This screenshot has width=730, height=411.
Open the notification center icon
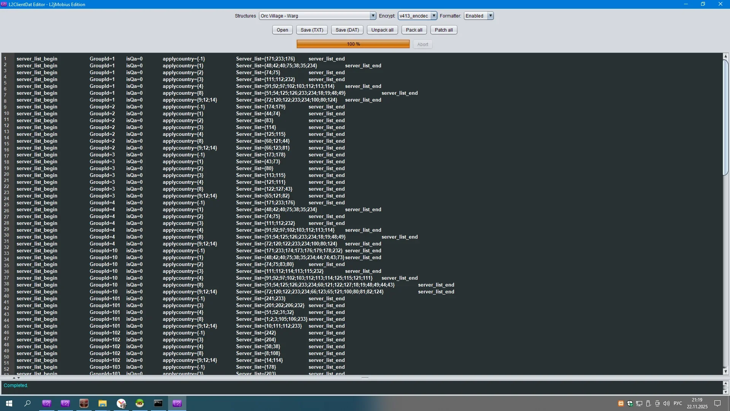[x=717, y=403]
